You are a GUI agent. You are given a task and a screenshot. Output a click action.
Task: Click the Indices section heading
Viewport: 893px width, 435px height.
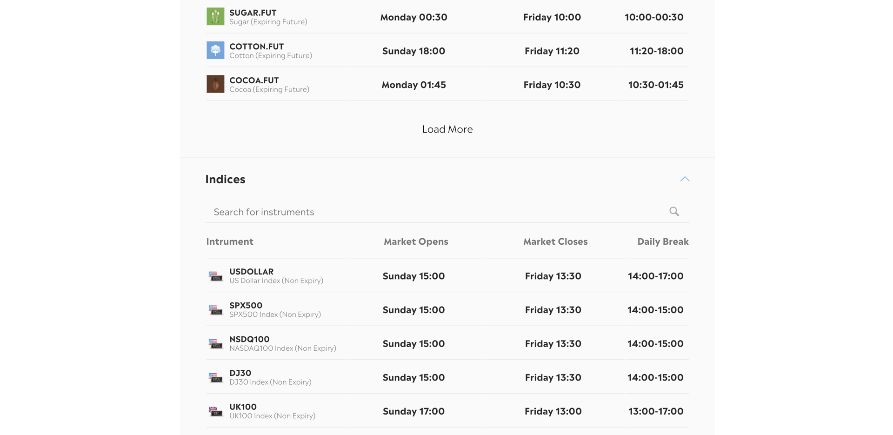point(226,179)
